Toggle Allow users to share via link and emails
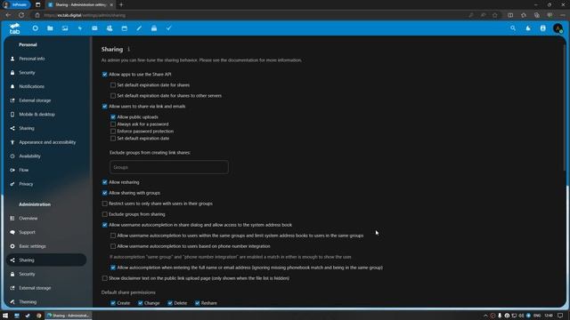570x320 pixels. 105,107
